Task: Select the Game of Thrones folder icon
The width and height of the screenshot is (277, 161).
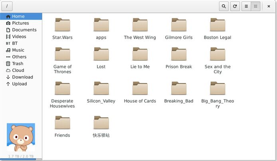Action: tap(62, 54)
